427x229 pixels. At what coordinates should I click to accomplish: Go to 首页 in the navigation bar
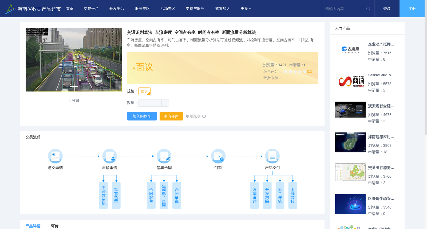[x=70, y=9]
